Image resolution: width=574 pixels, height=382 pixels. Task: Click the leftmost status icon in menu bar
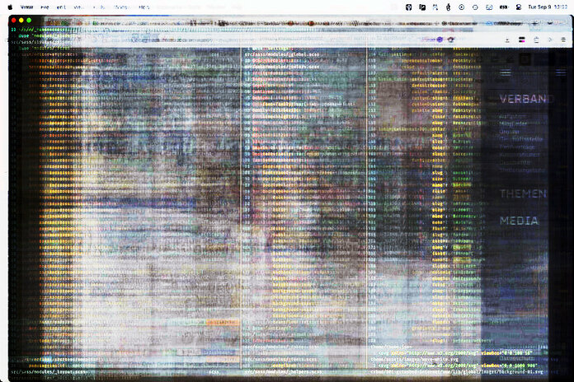pyautogui.click(x=409, y=7)
